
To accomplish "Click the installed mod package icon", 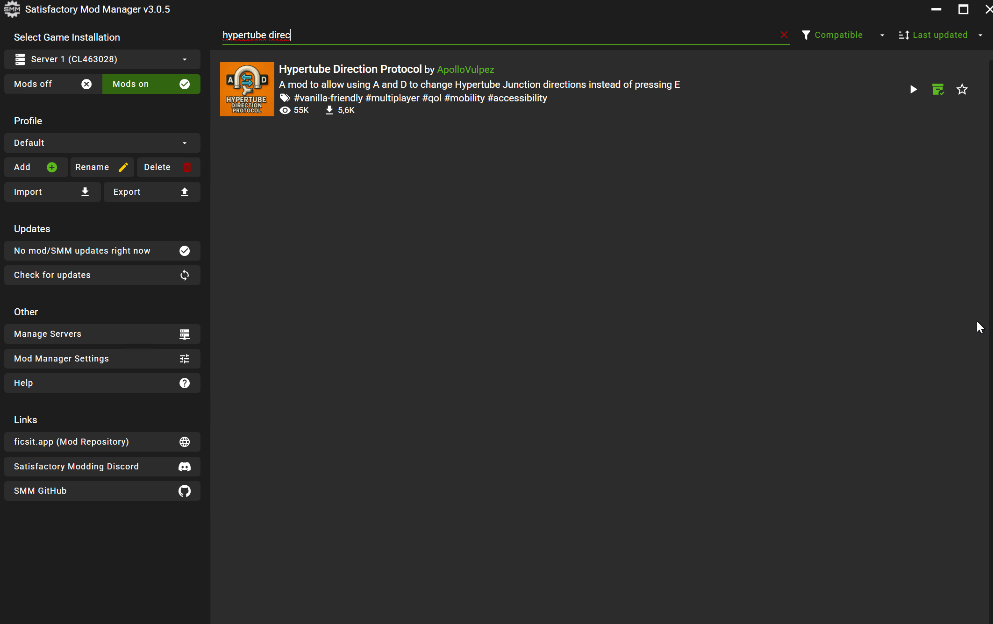I will point(938,89).
